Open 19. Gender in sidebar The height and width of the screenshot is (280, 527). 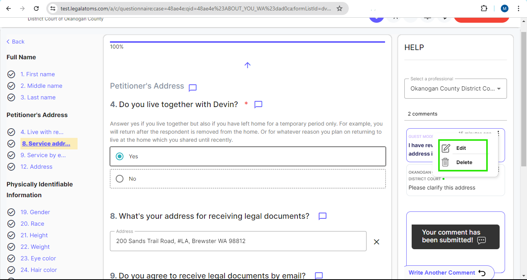[x=35, y=212]
